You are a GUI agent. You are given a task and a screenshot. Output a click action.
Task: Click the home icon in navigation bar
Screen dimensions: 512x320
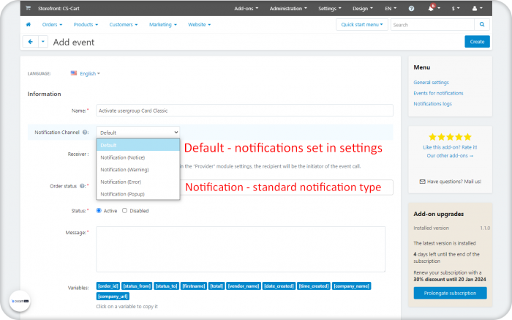tap(29, 24)
